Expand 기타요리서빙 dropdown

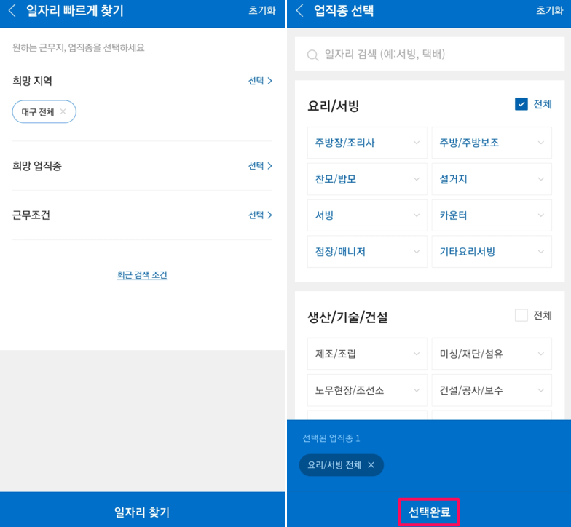(492, 252)
